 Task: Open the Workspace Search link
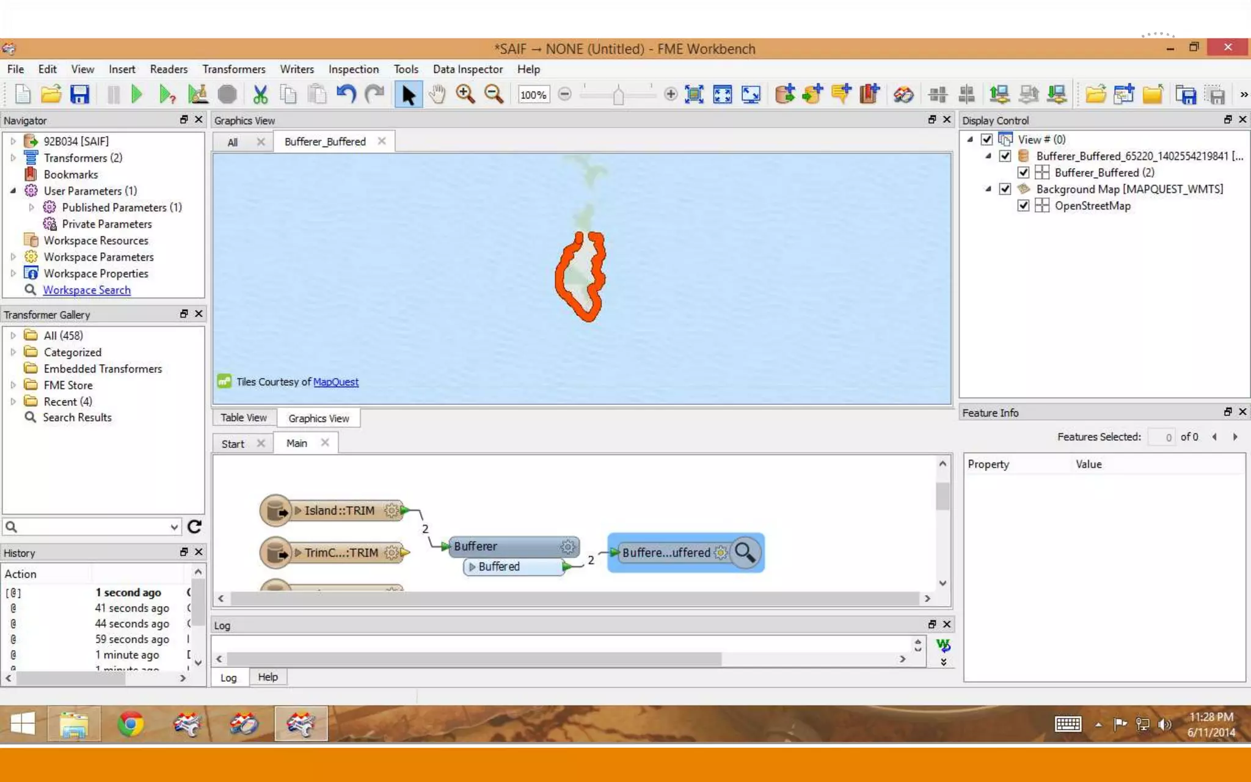(x=87, y=290)
